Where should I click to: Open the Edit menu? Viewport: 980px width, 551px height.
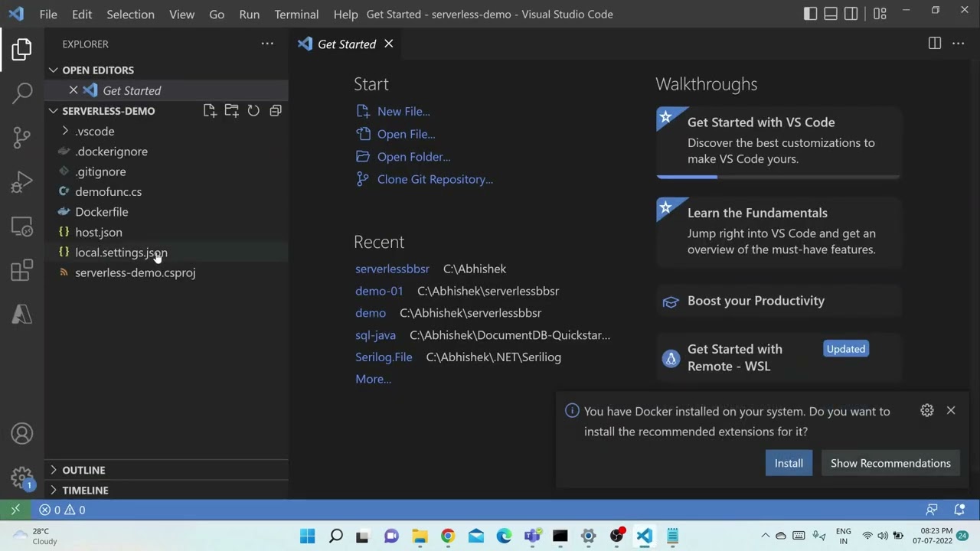(x=82, y=14)
